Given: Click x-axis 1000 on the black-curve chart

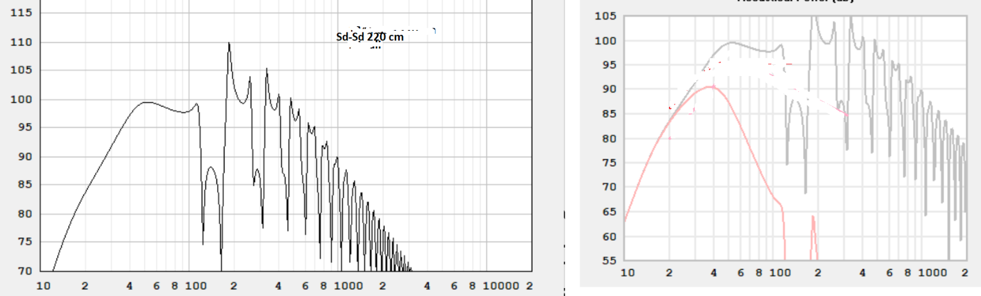Looking at the screenshot, I should tap(348, 286).
